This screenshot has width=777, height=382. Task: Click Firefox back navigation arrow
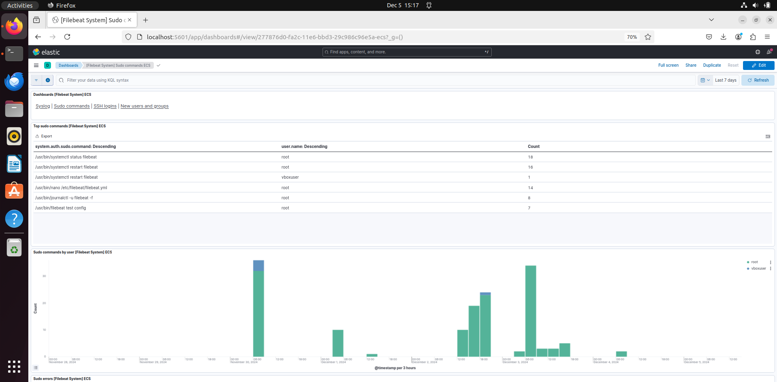click(x=38, y=37)
